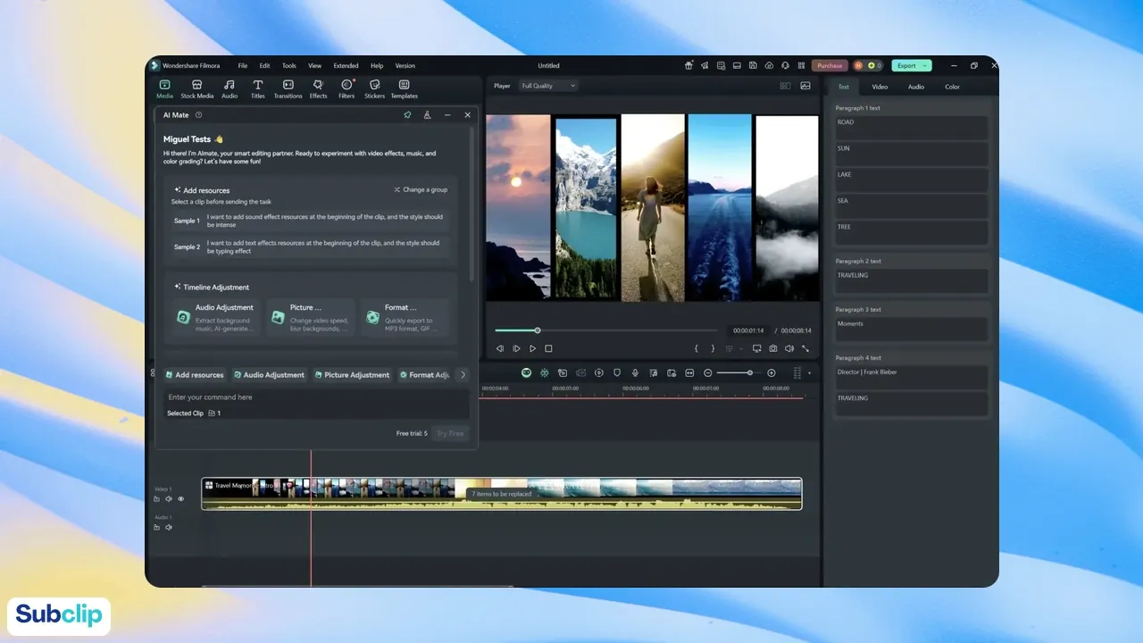Click the timeline zoom slider handle
The width and height of the screenshot is (1143, 643).
click(750, 372)
